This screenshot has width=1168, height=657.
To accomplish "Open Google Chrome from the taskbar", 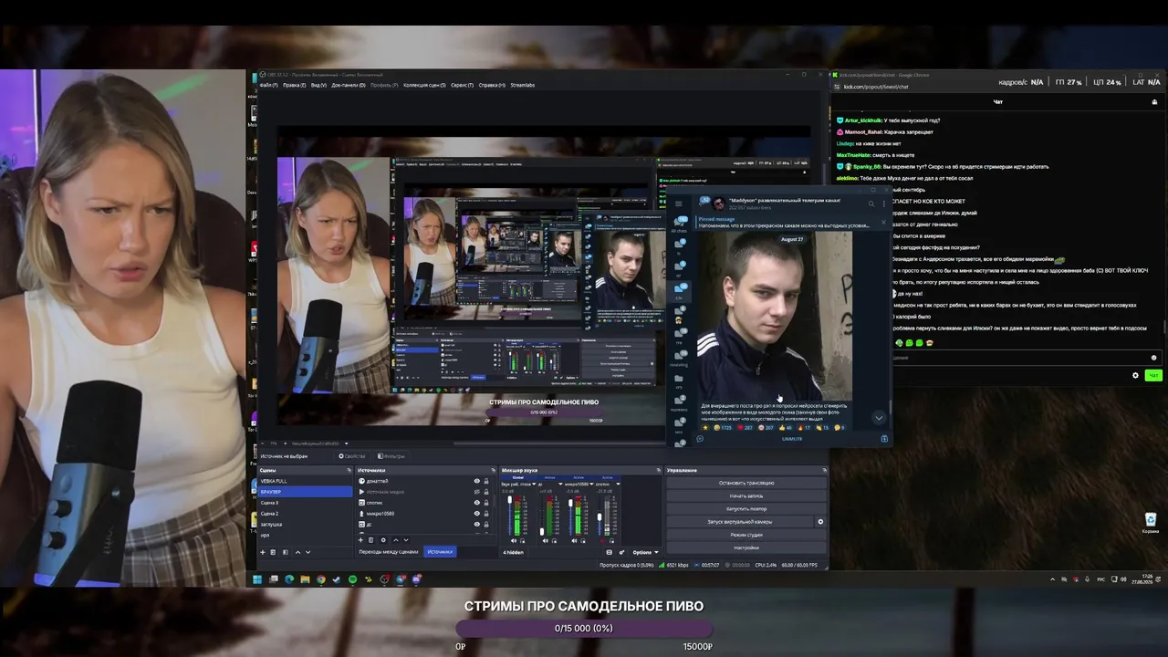I will tap(320, 579).
